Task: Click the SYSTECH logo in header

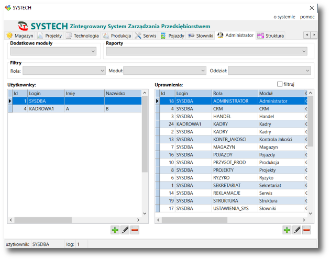Action: (23, 26)
